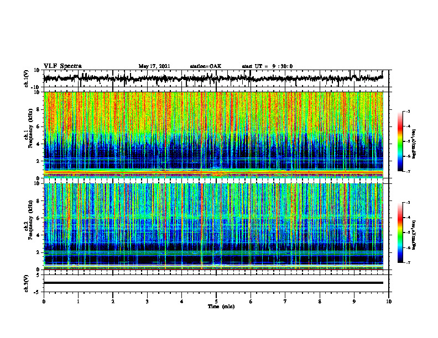
Task: Click the "-7" label on ch.2 colorbar
Action: (x=408, y=262)
